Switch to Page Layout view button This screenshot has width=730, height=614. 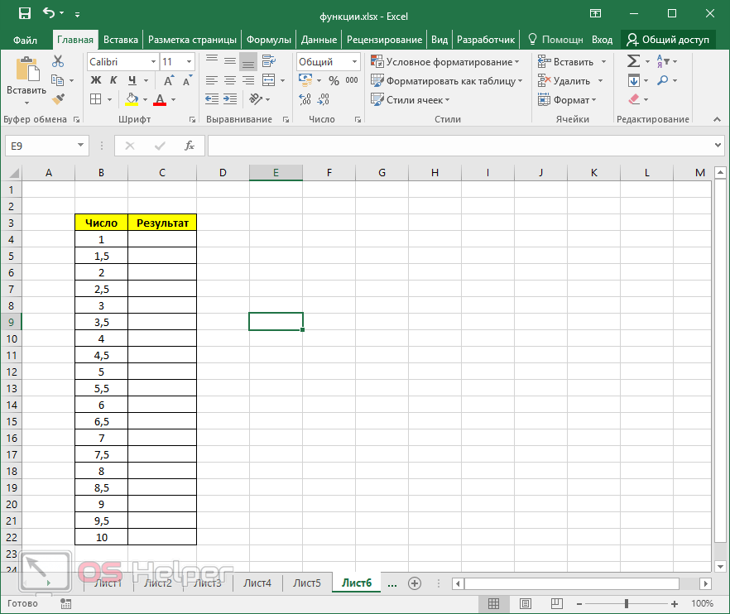point(525,604)
